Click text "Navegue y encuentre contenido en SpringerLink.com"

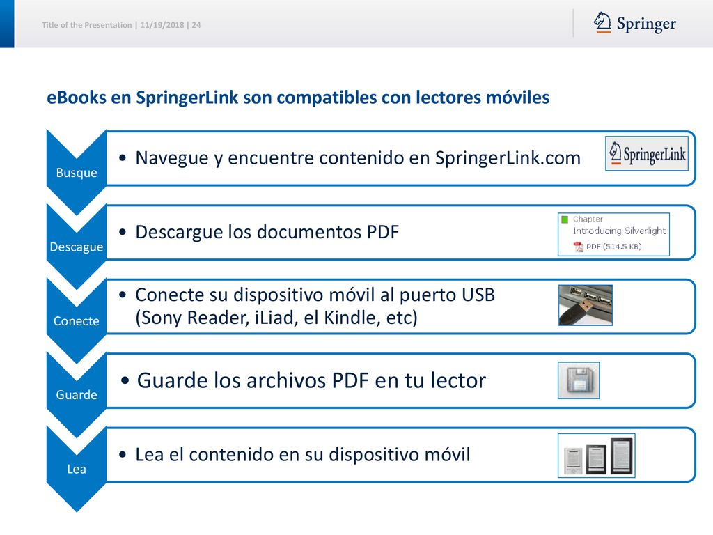click(358, 158)
